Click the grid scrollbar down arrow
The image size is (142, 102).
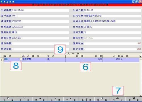[141, 95]
